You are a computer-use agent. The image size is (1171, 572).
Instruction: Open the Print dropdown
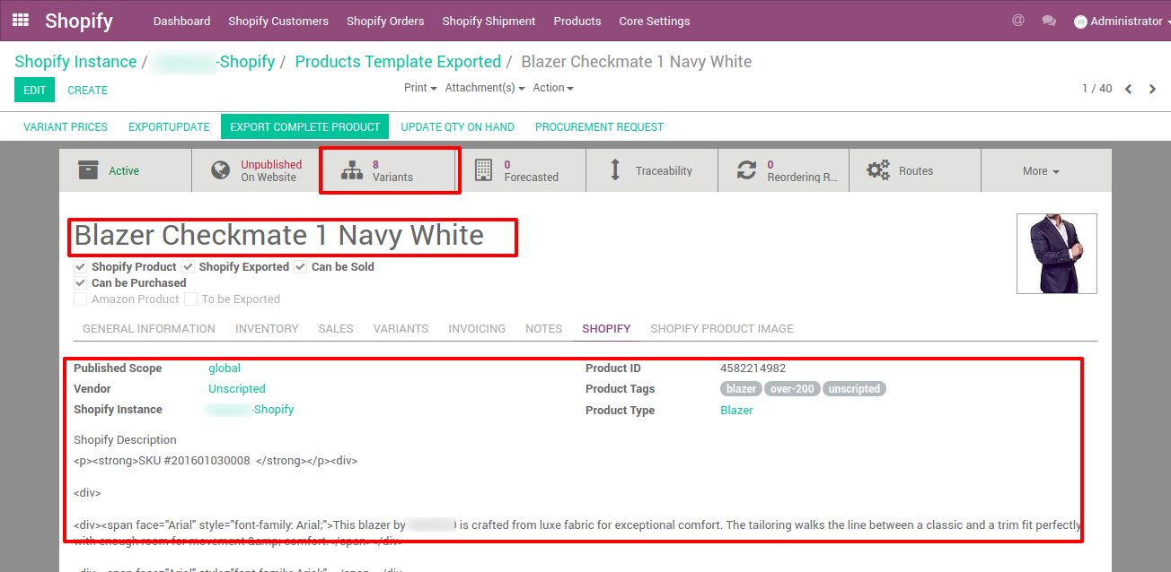tap(420, 88)
